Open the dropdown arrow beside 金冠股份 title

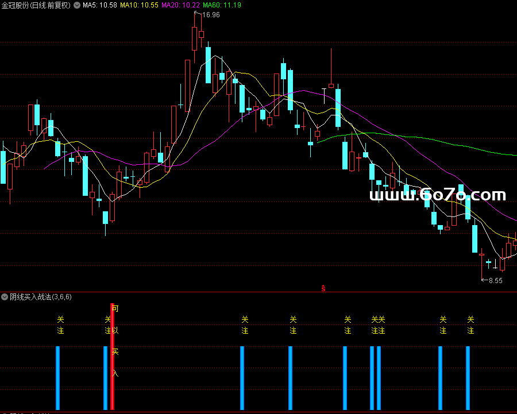point(77,5)
